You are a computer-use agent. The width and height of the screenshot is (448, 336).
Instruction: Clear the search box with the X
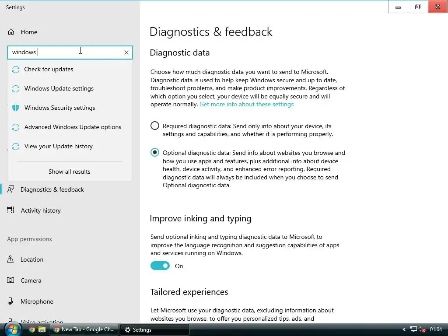[x=126, y=52]
